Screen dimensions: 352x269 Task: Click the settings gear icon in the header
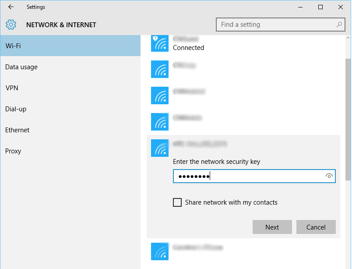pyautogui.click(x=11, y=25)
